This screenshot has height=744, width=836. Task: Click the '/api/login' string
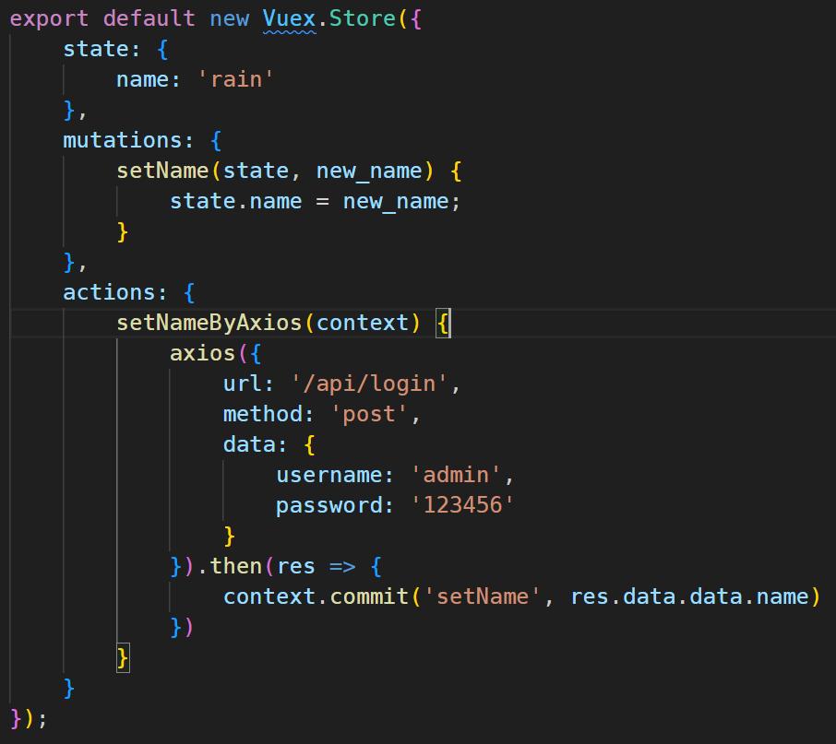369,384
